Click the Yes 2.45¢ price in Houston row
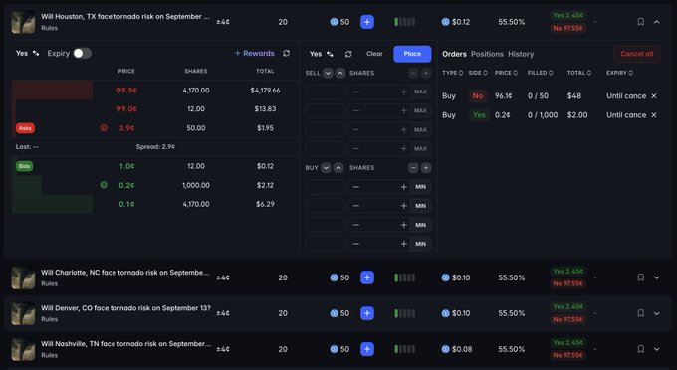Viewport: 677px width, 370px height. pos(568,15)
